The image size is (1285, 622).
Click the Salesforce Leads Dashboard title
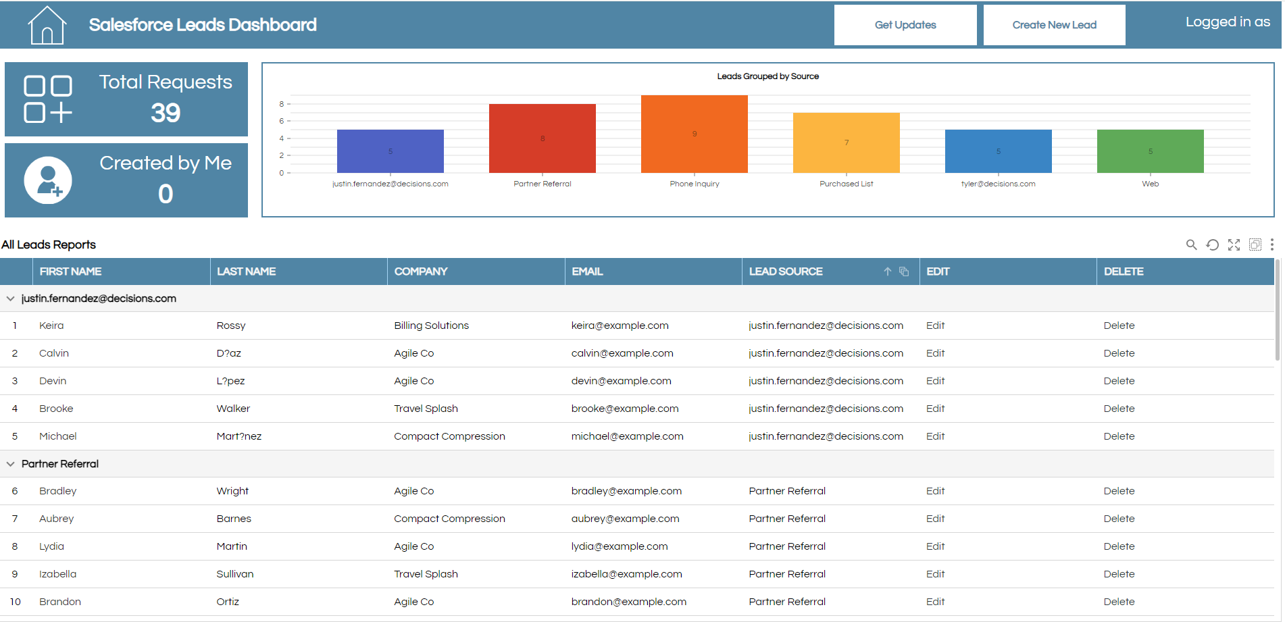203,25
